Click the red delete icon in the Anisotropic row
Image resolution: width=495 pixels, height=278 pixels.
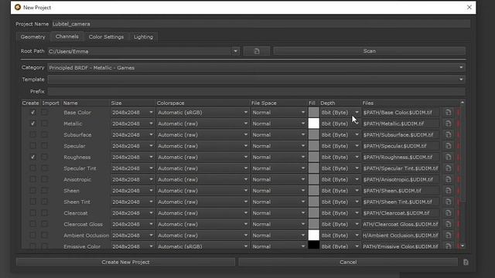(459, 180)
